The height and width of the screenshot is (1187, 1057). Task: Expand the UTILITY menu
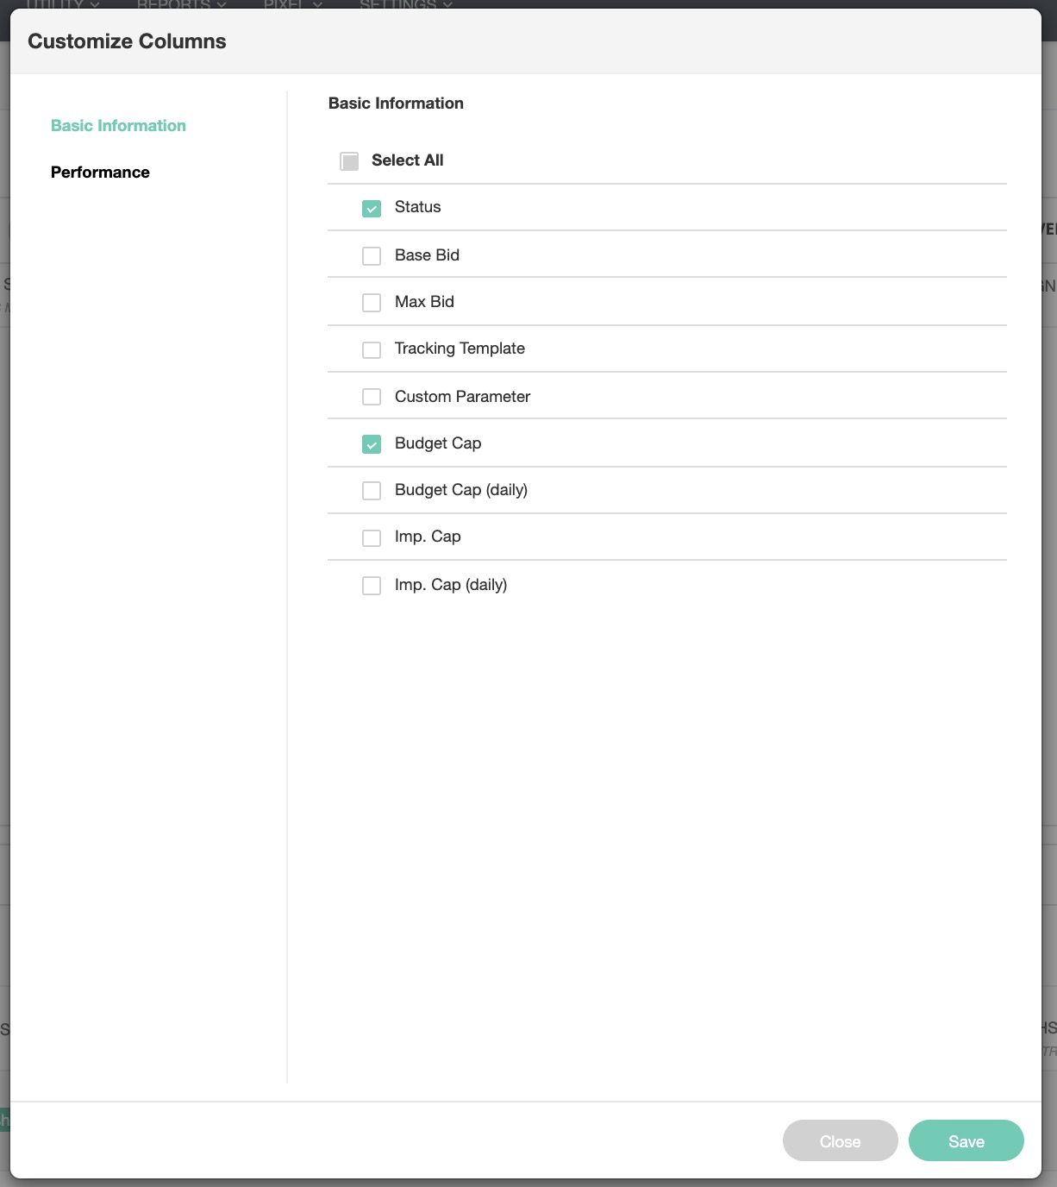point(62,4)
